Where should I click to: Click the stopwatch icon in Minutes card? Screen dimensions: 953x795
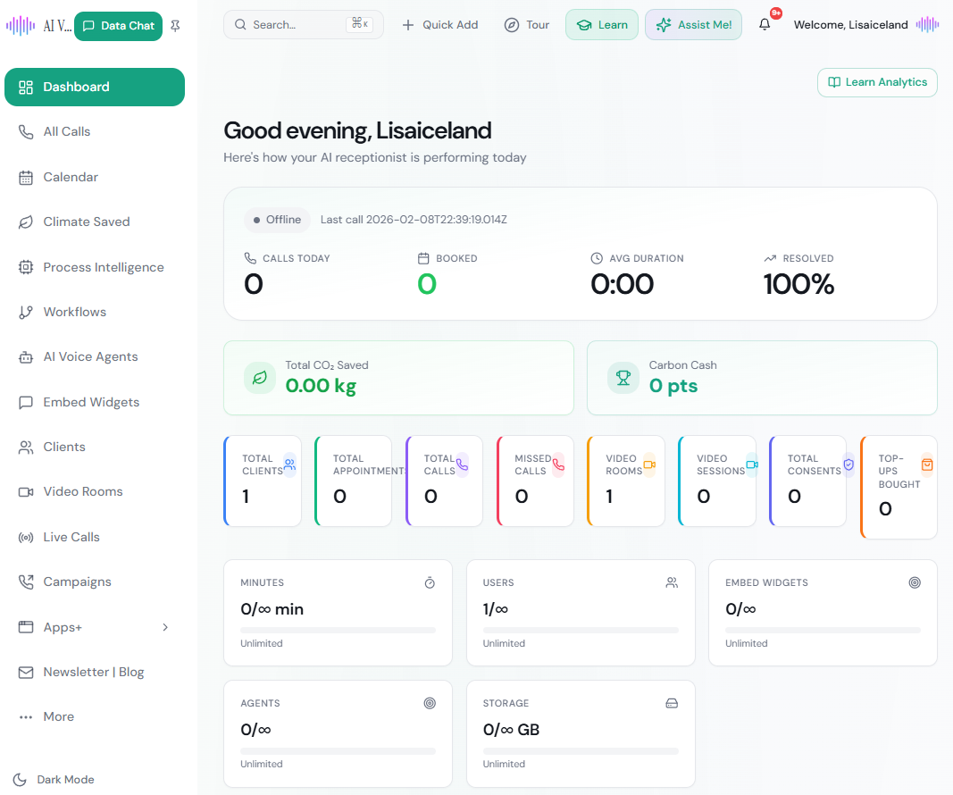(x=430, y=582)
